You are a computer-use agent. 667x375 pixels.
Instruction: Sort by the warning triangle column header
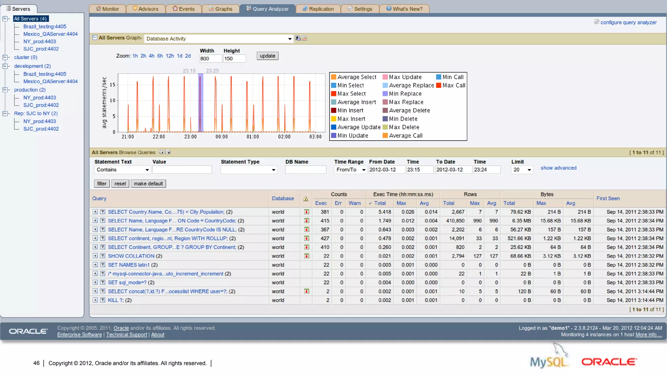coord(305,199)
